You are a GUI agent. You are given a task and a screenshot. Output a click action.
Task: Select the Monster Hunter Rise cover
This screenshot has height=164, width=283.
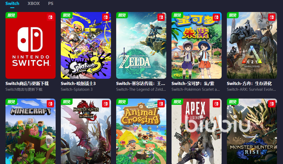point(252,131)
